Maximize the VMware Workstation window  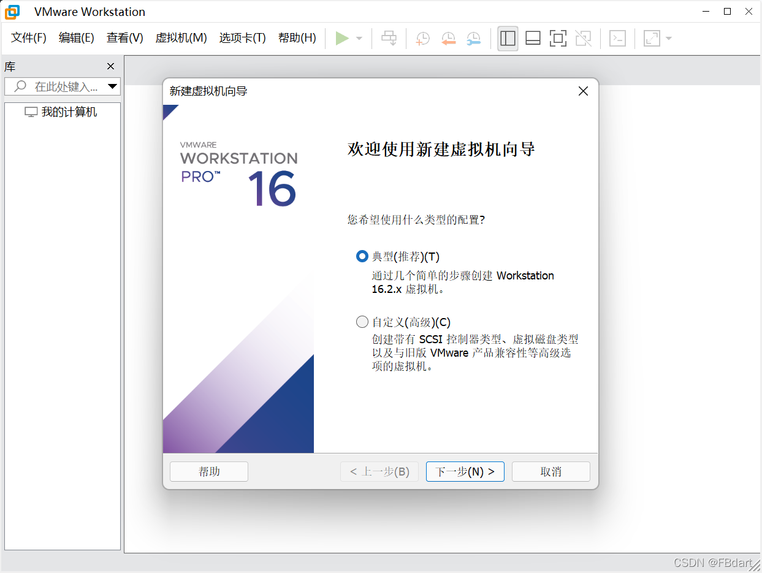[x=728, y=11]
